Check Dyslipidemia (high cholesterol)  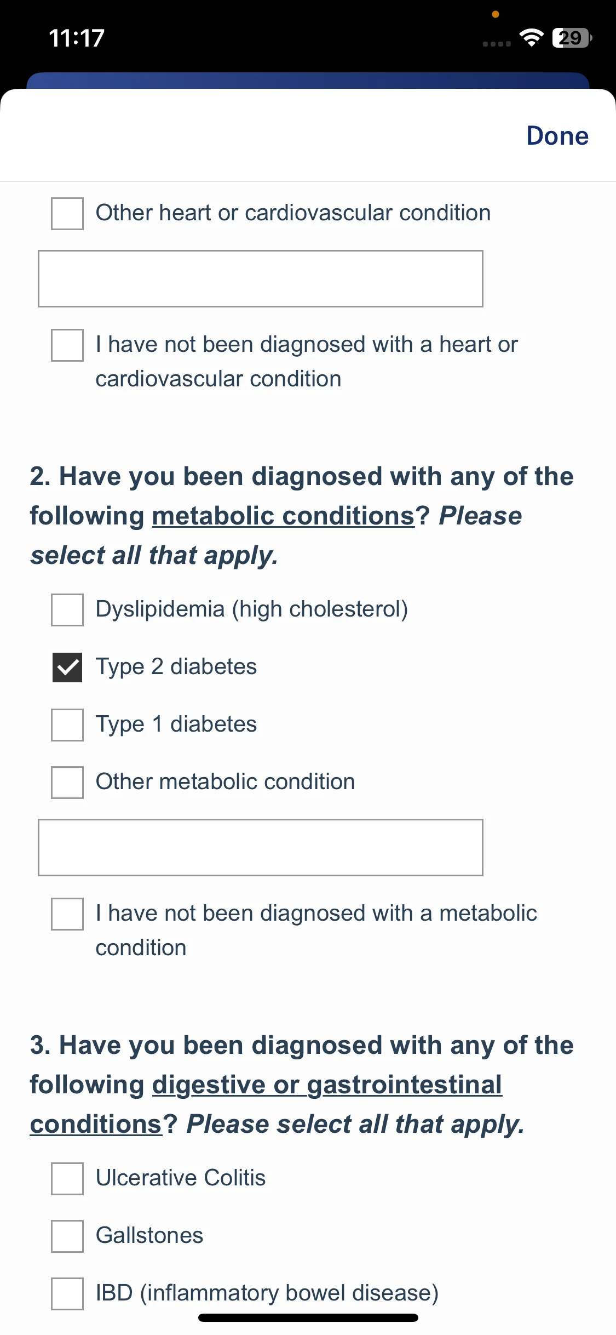67,610
